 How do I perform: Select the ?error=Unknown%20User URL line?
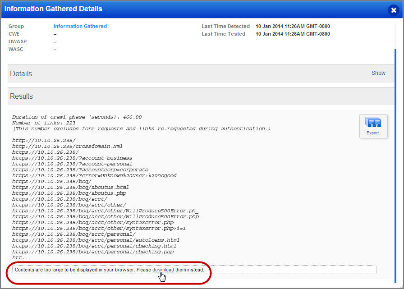(94, 176)
